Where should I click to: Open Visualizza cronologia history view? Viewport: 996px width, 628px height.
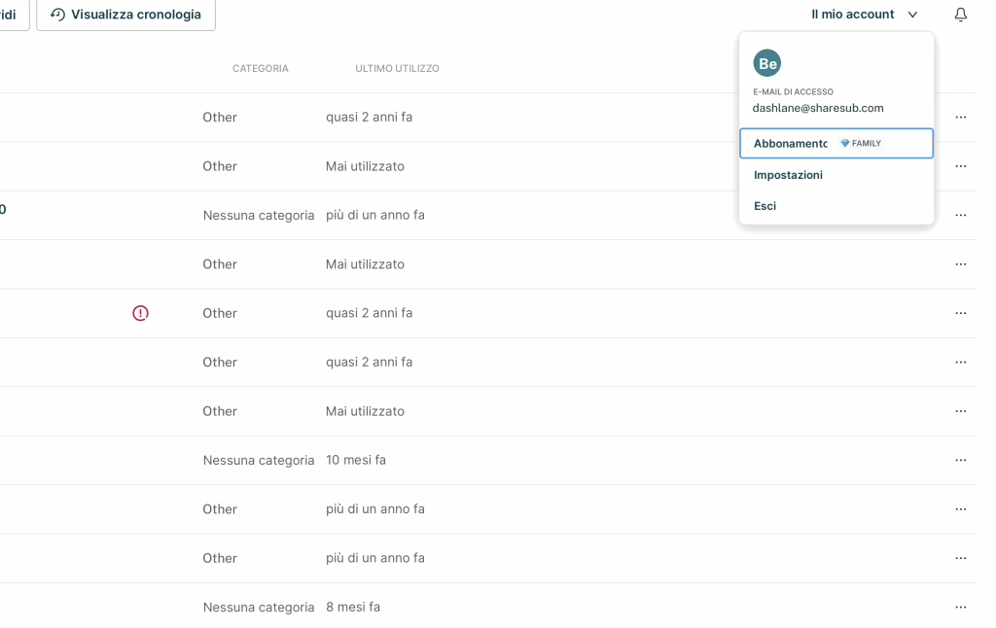tap(125, 15)
